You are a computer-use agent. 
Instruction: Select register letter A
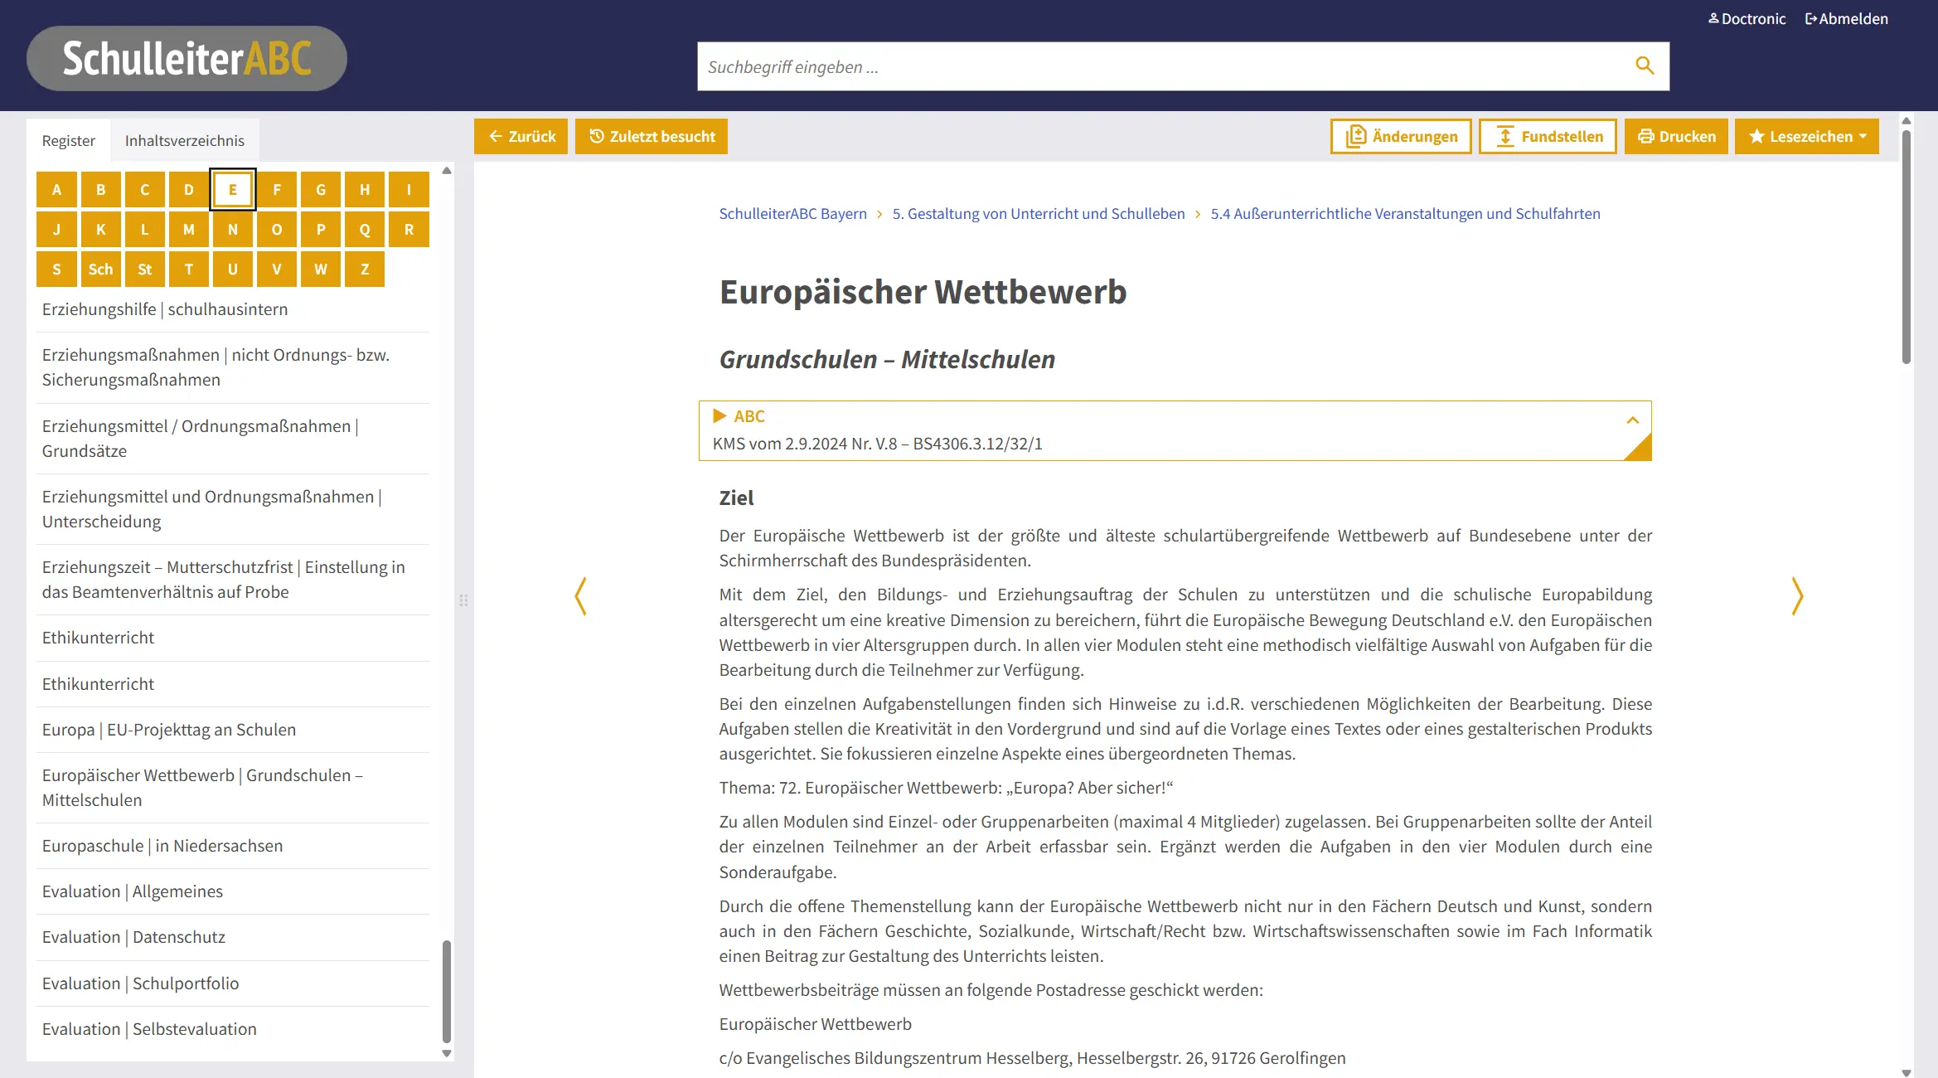point(56,189)
